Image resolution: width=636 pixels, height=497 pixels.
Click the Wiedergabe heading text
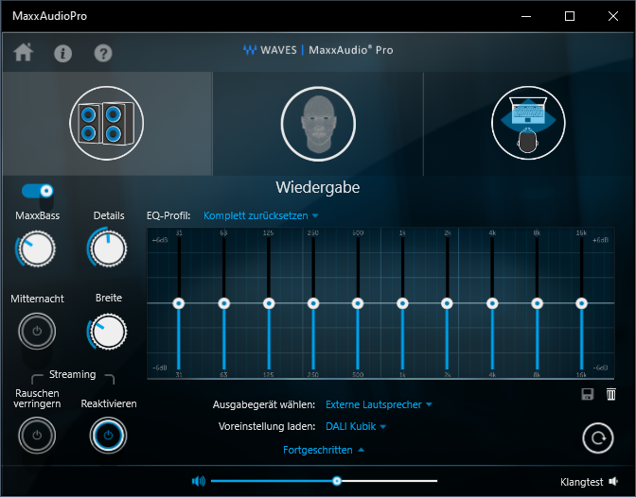pyautogui.click(x=318, y=187)
